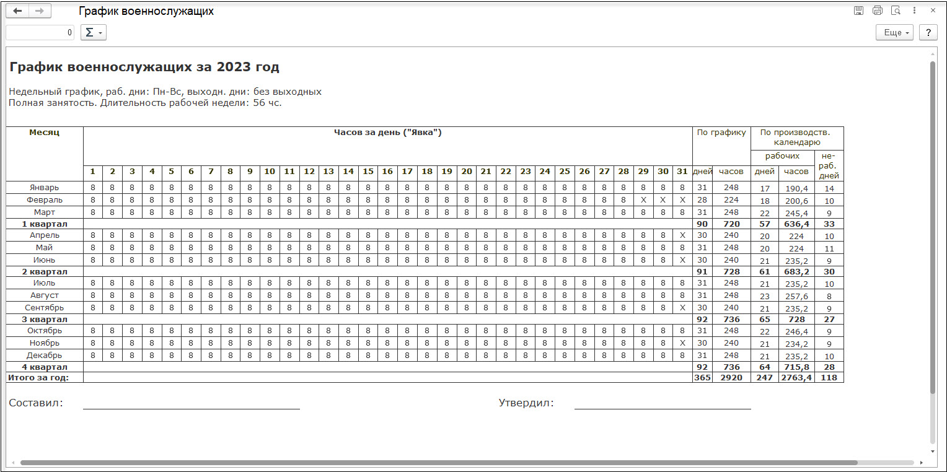Close the График военнослужащих window
This screenshot has width=947, height=472.
tap(933, 11)
